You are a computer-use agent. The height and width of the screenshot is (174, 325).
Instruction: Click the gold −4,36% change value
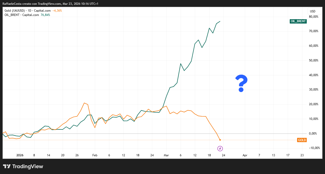click(57, 11)
